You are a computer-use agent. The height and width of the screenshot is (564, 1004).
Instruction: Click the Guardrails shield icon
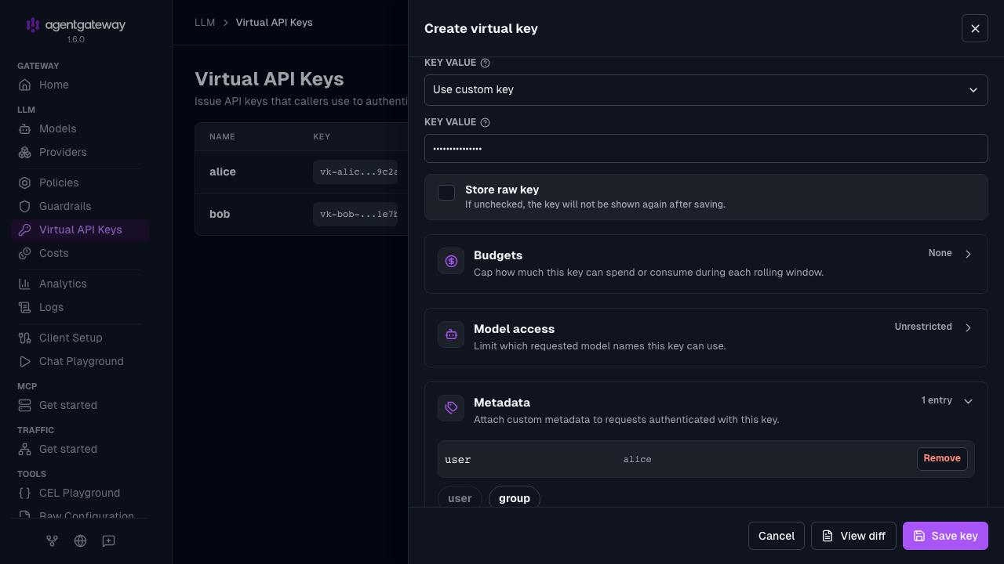tap(25, 206)
